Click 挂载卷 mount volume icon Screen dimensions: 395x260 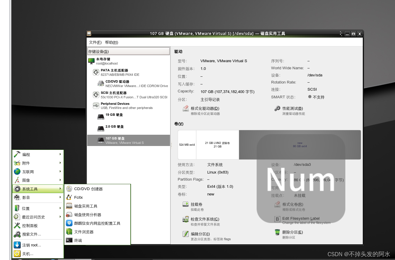pos(186,204)
